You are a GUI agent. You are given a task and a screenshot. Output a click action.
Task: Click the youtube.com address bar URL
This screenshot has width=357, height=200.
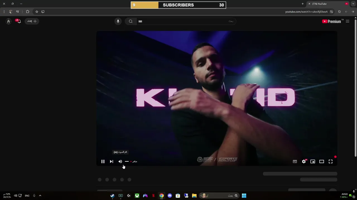(x=306, y=12)
